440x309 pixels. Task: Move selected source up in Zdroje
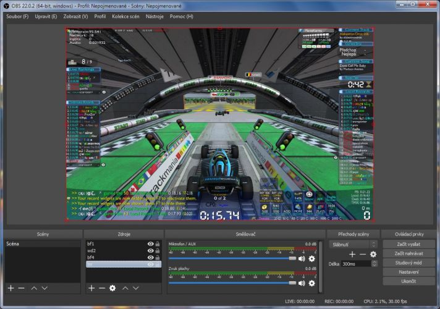[x=125, y=288]
